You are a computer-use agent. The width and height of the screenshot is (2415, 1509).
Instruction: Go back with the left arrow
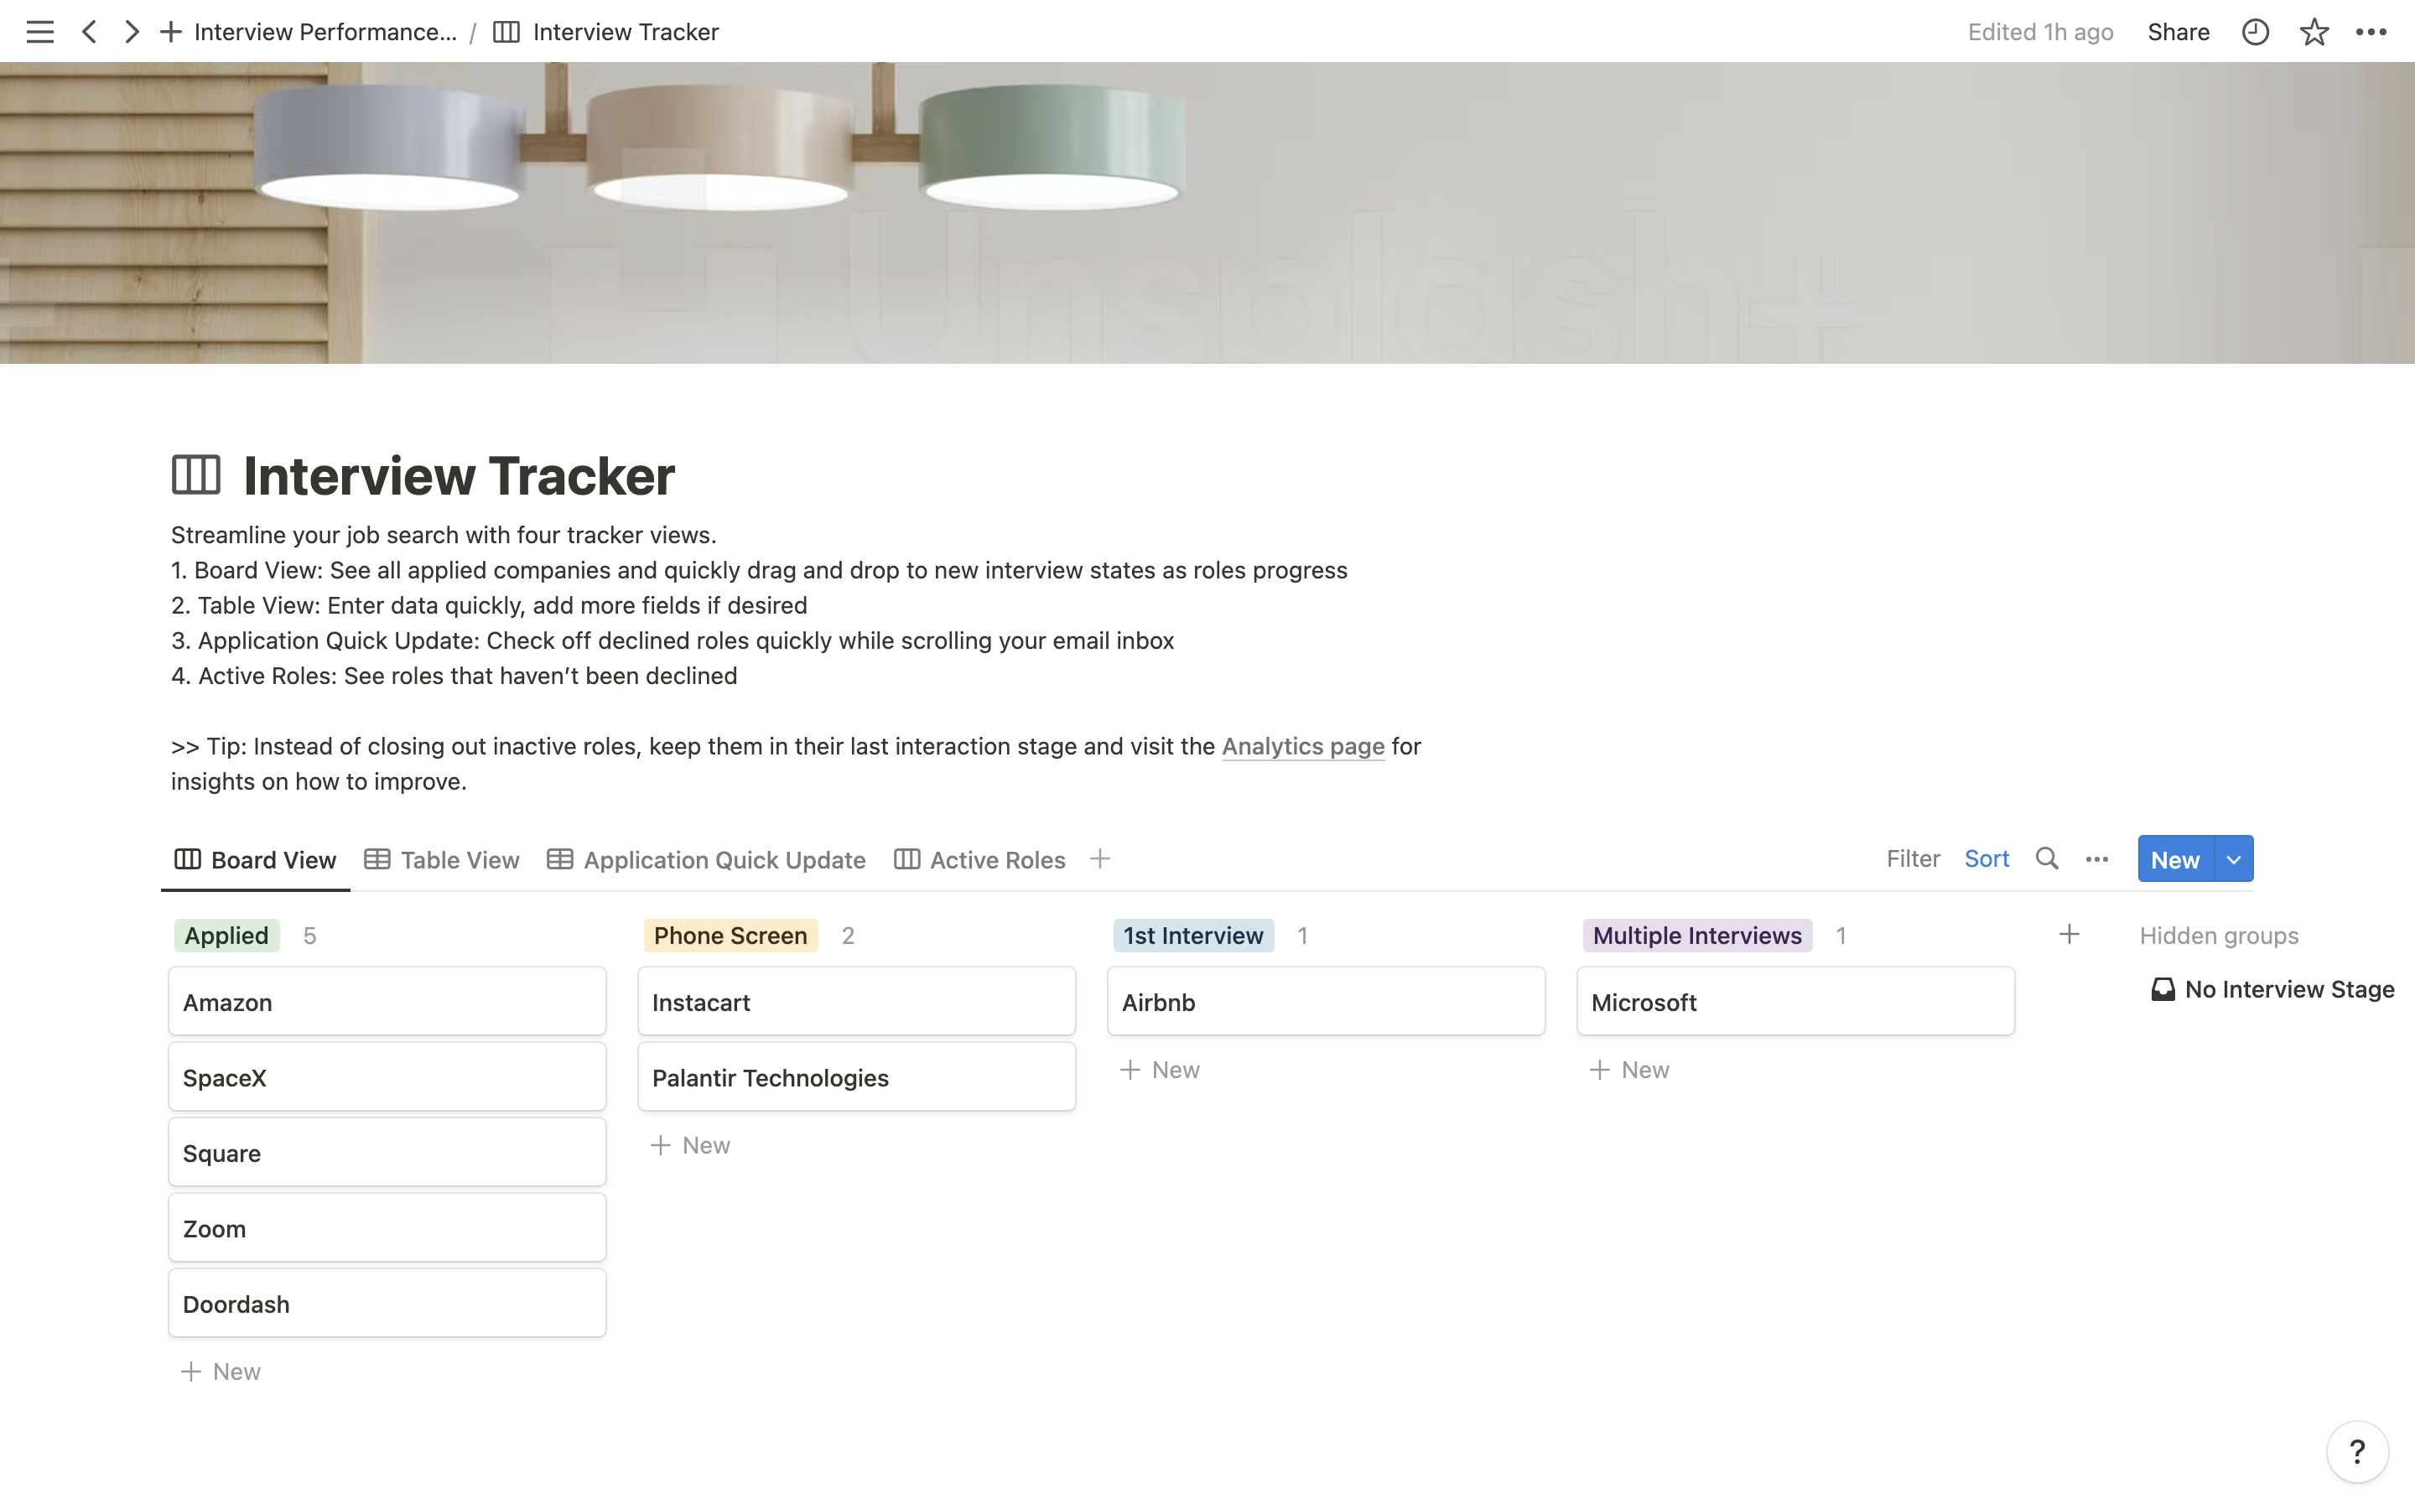click(x=90, y=32)
